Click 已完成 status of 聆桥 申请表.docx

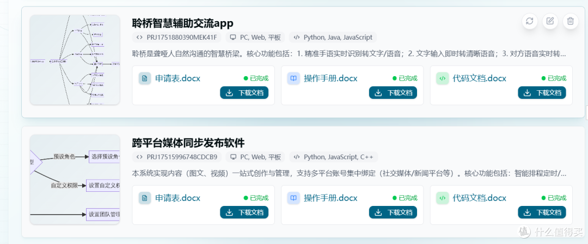point(256,78)
